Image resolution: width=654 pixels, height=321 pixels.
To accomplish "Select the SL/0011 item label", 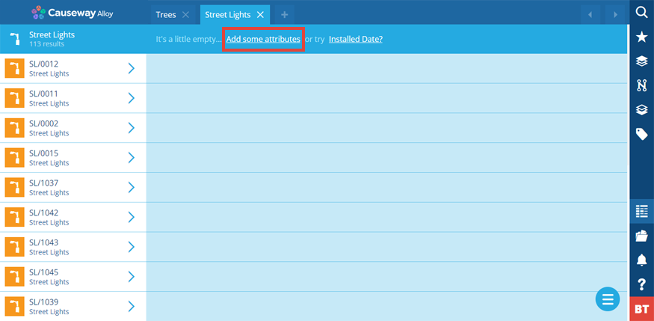I will tap(44, 94).
